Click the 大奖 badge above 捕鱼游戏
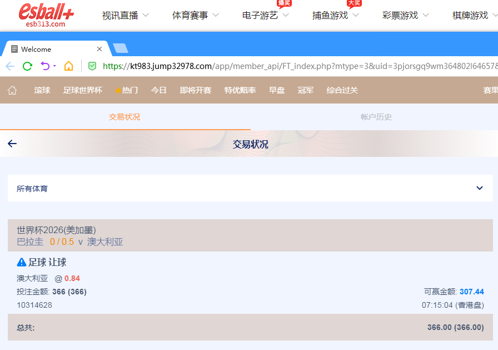 [x=354, y=3]
